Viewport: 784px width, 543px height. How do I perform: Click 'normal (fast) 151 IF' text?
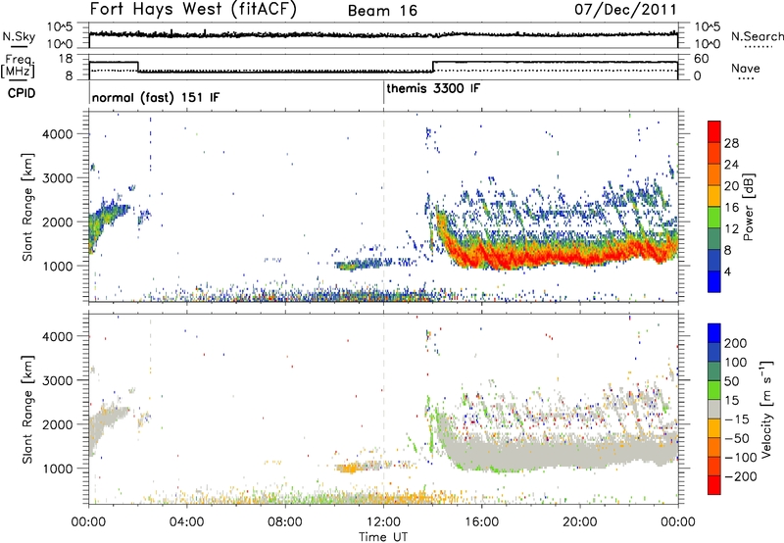coord(156,97)
